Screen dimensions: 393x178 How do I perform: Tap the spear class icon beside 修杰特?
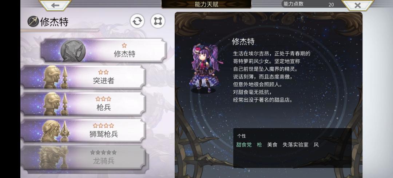point(33,21)
